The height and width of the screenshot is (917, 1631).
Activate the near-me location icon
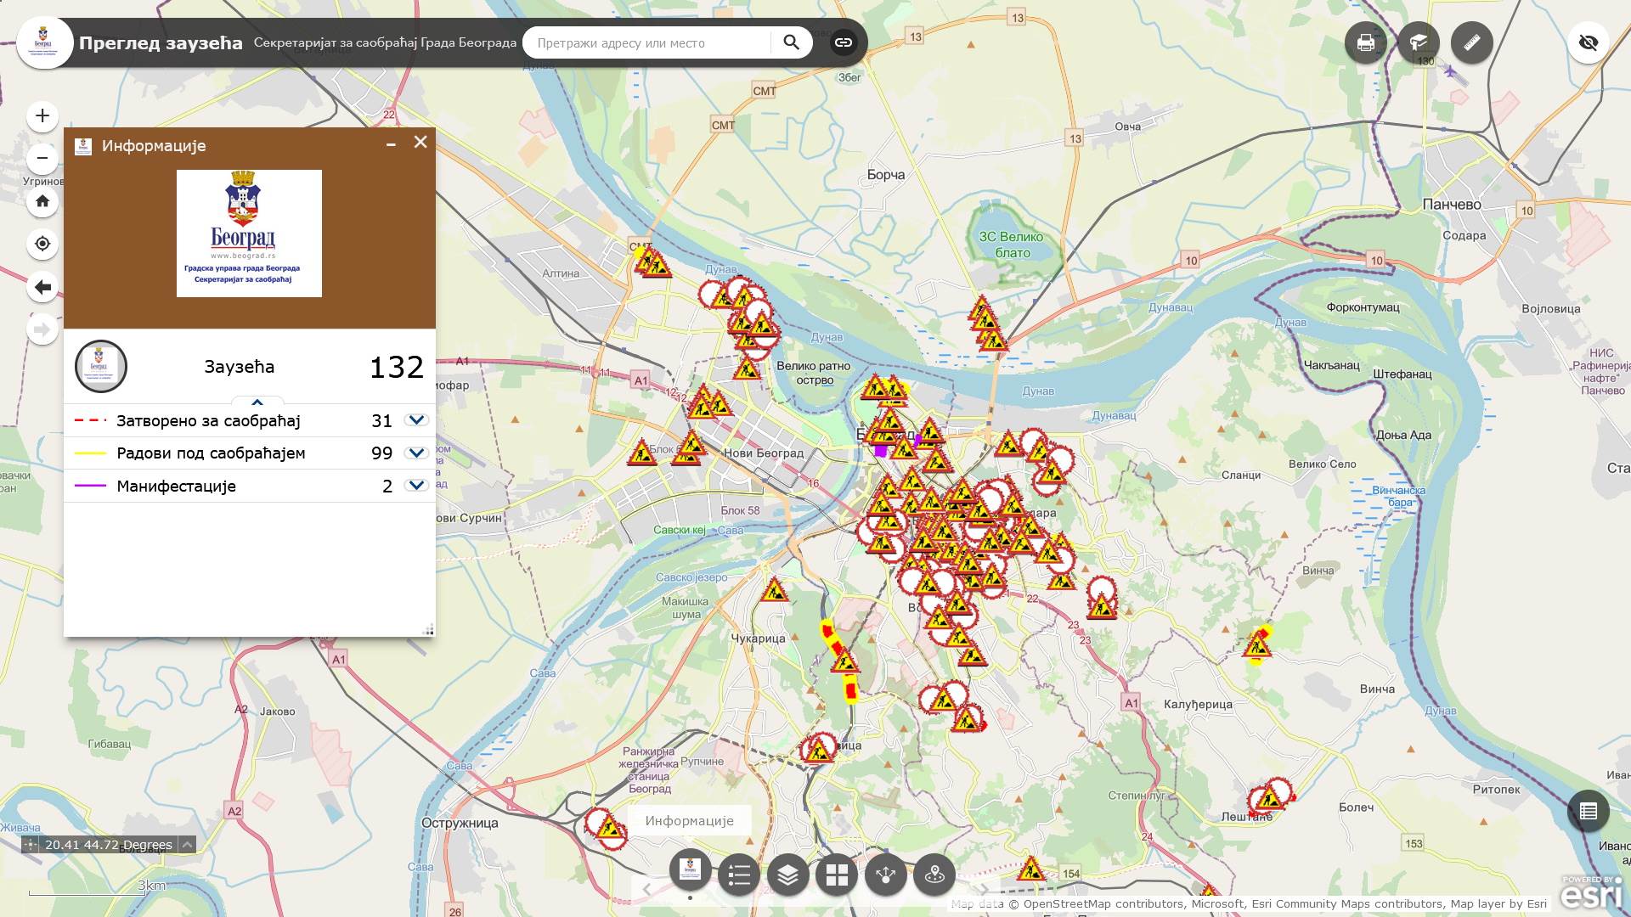(933, 874)
